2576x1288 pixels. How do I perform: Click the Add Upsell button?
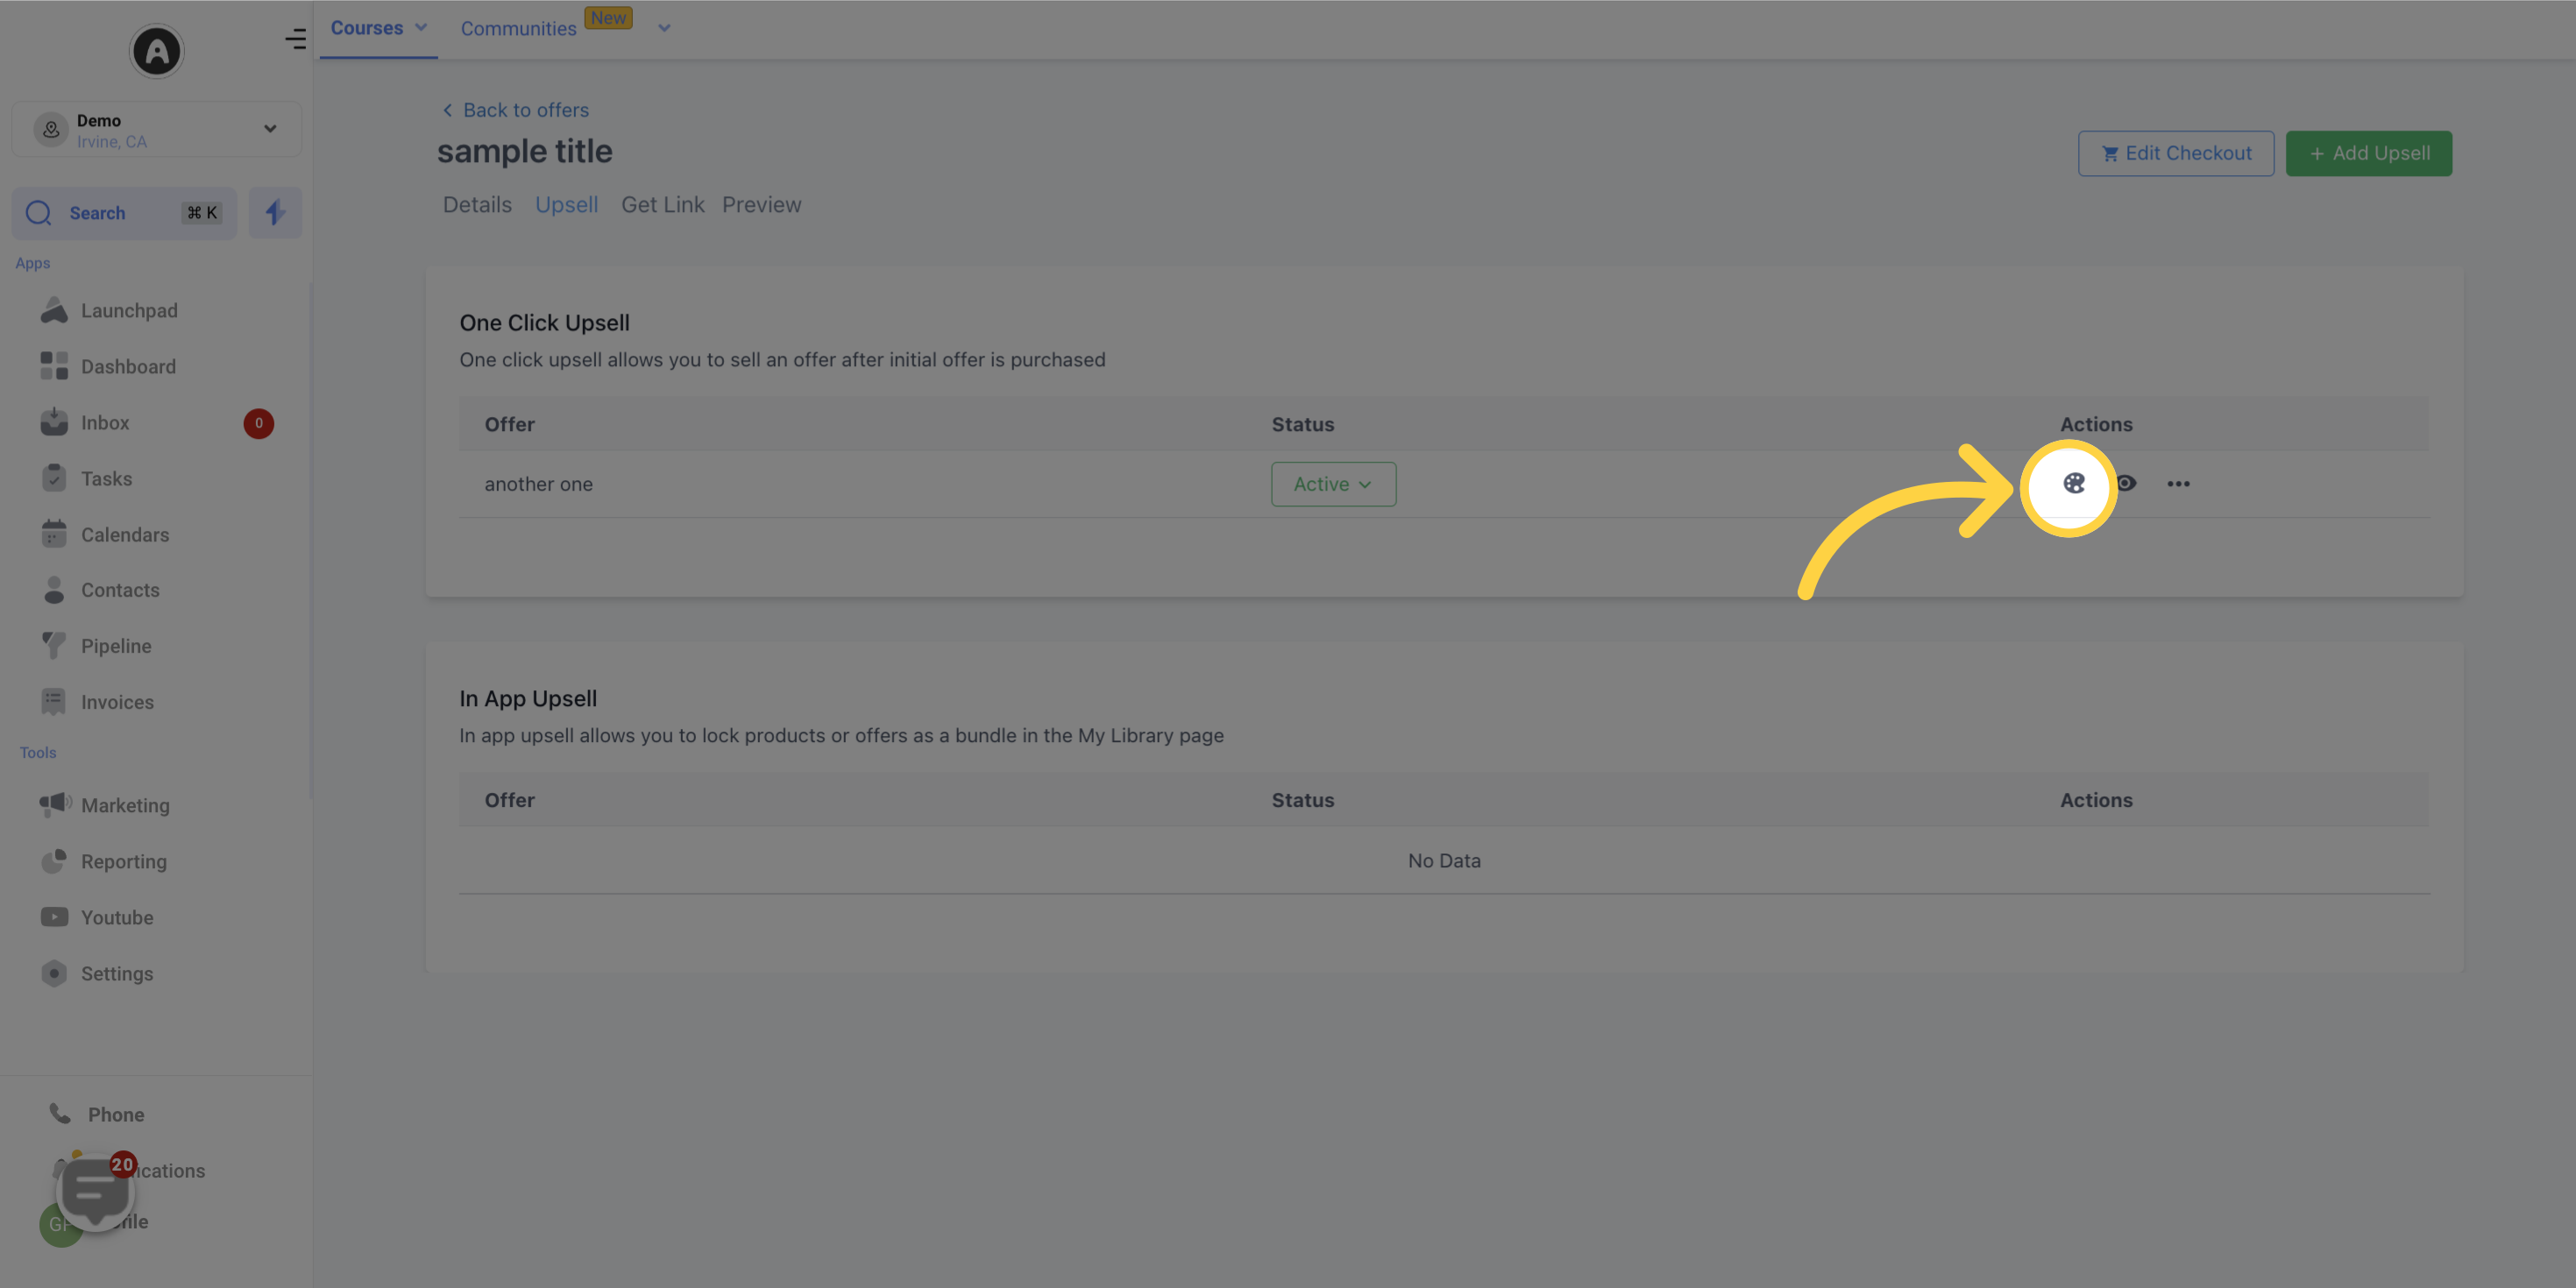click(2369, 152)
